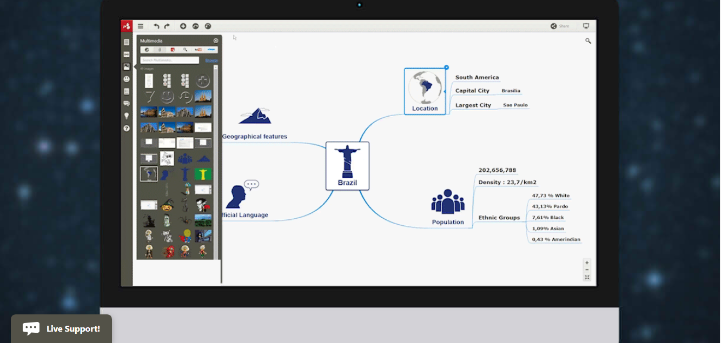Screen dimensions: 721x343
Task: Select the Largest City subtopic
Action: [473, 105]
